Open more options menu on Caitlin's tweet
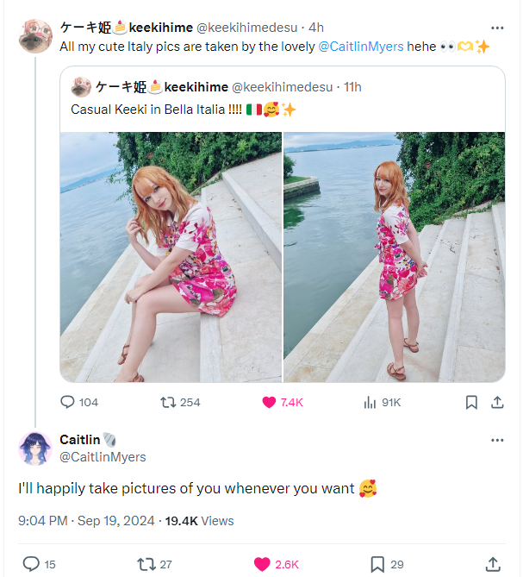 pyautogui.click(x=497, y=440)
